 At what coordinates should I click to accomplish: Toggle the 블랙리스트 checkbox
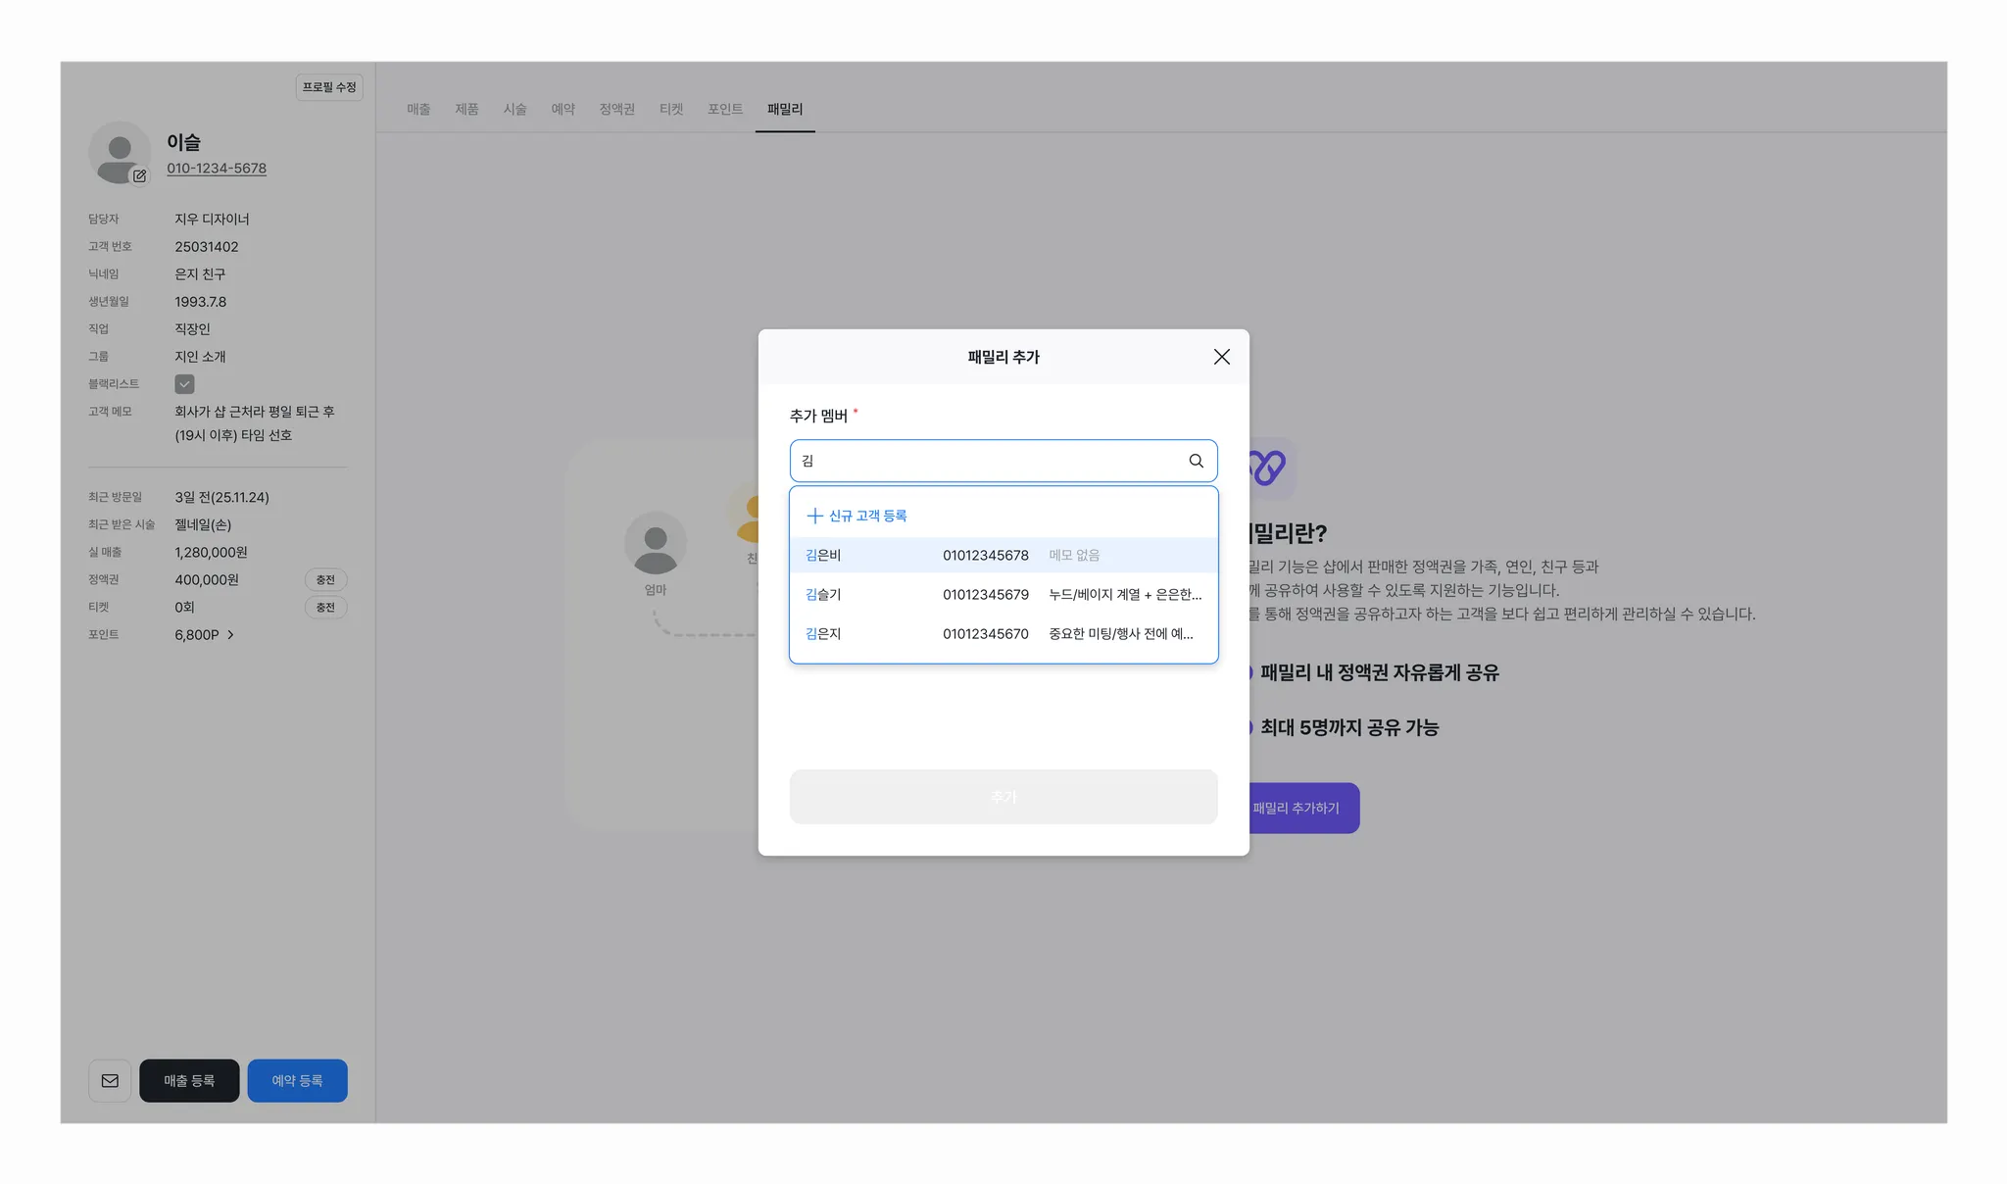(x=184, y=384)
